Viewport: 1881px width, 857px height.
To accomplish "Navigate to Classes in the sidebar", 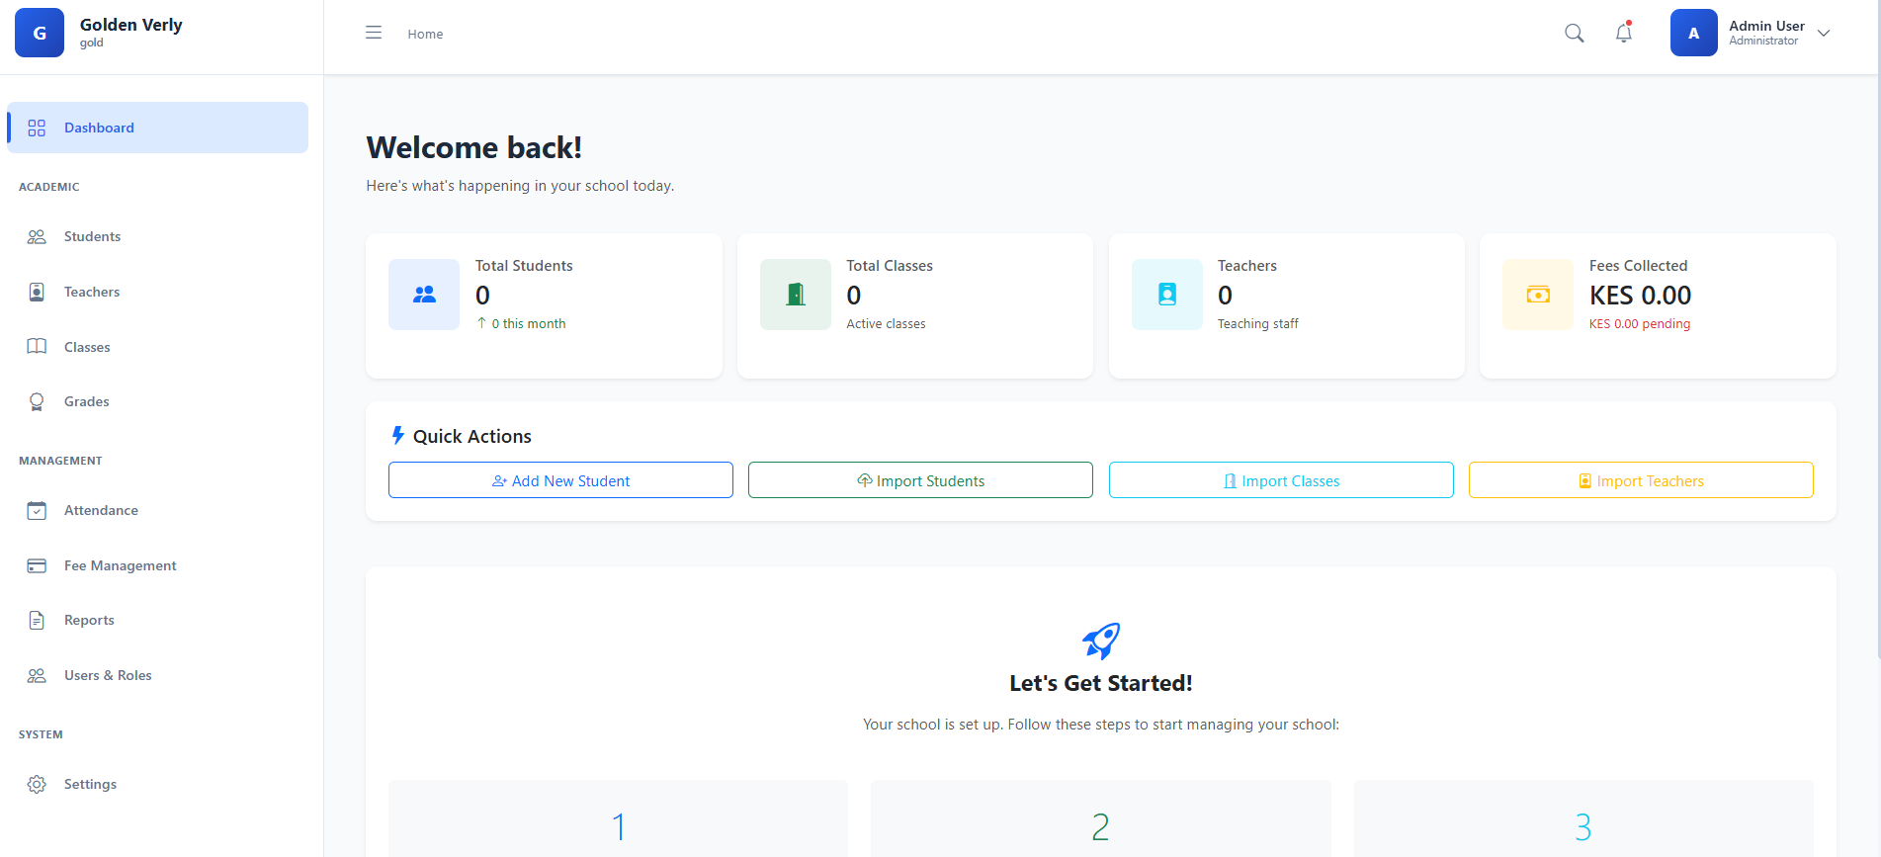I will 158,347.
